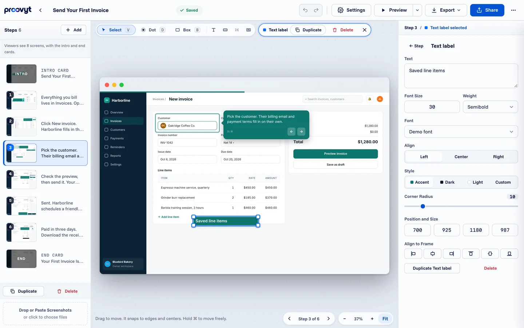Image resolution: width=524 pixels, height=328 pixels.
Task: Select the dotted blur tool icon
Action: [237, 30]
